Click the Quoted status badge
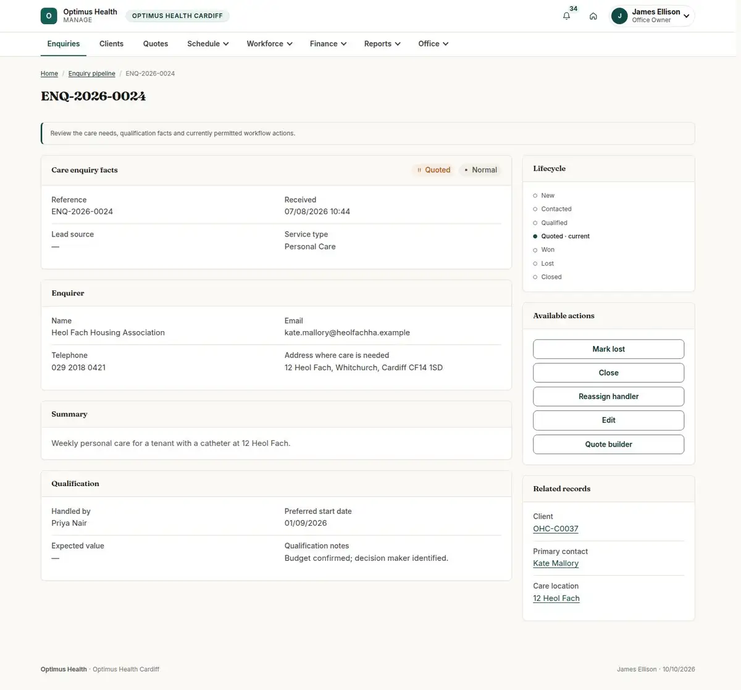The height and width of the screenshot is (690, 741). click(x=433, y=170)
